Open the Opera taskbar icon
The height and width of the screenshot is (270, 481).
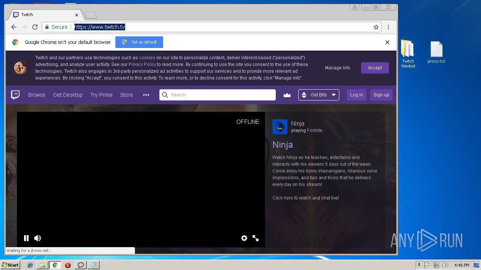[x=68, y=265]
